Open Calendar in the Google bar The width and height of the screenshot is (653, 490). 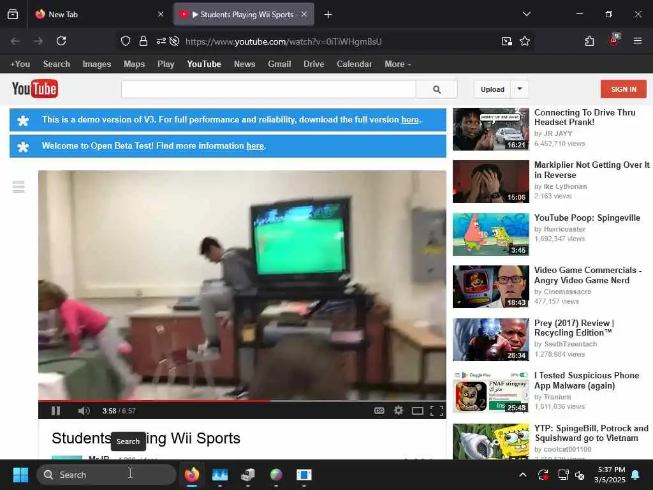click(355, 64)
